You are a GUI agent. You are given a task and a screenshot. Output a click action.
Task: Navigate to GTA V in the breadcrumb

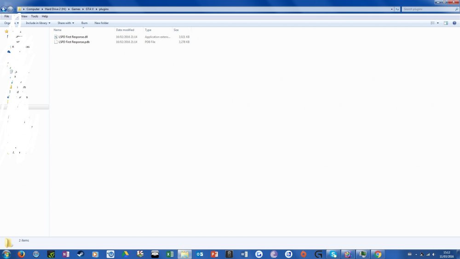pyautogui.click(x=90, y=9)
